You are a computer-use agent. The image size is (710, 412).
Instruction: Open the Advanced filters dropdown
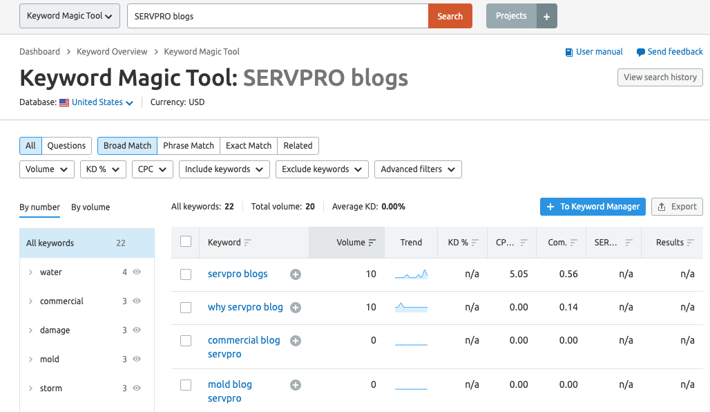click(x=418, y=169)
